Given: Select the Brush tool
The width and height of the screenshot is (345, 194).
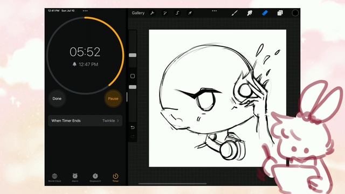Looking at the screenshot, I should [235, 13].
